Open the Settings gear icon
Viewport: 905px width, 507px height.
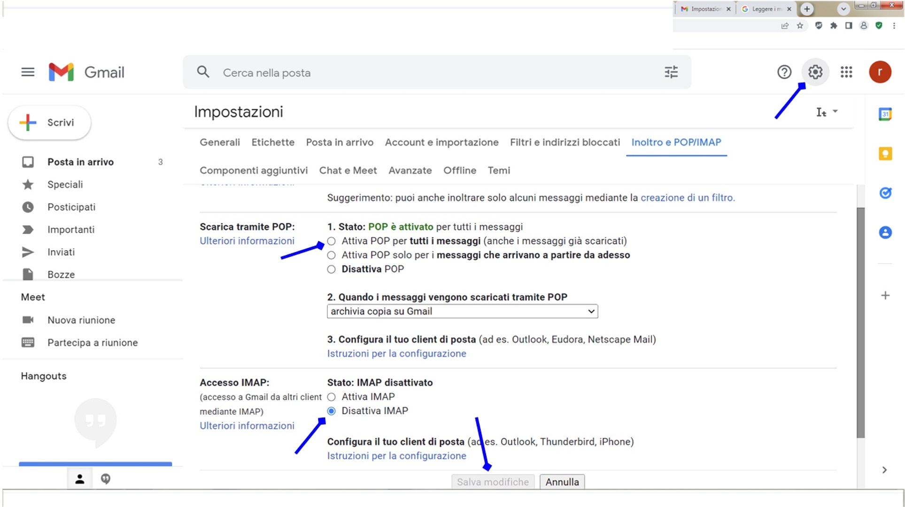coord(815,72)
